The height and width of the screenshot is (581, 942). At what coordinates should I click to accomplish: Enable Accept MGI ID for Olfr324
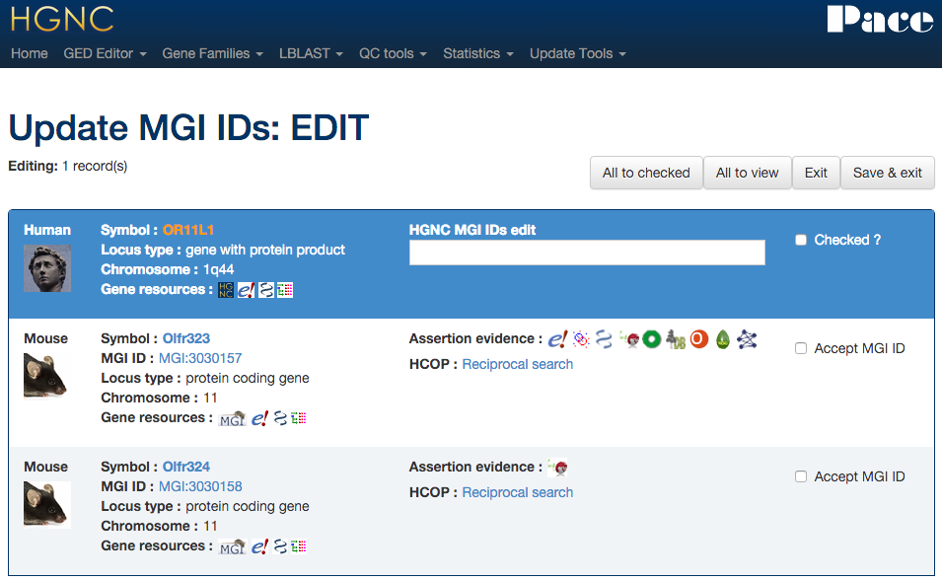(801, 476)
